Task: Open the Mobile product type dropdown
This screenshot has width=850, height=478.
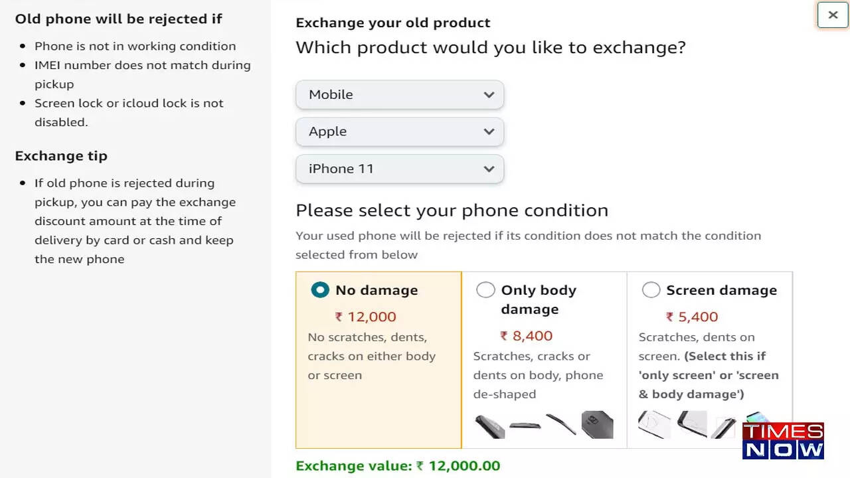Action: click(x=400, y=94)
